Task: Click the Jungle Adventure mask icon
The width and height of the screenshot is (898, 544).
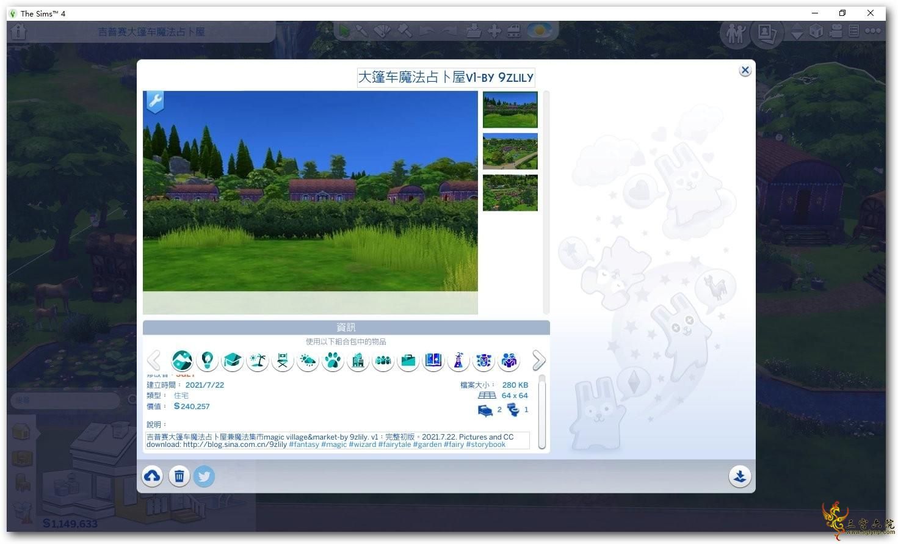Action: 483,361
